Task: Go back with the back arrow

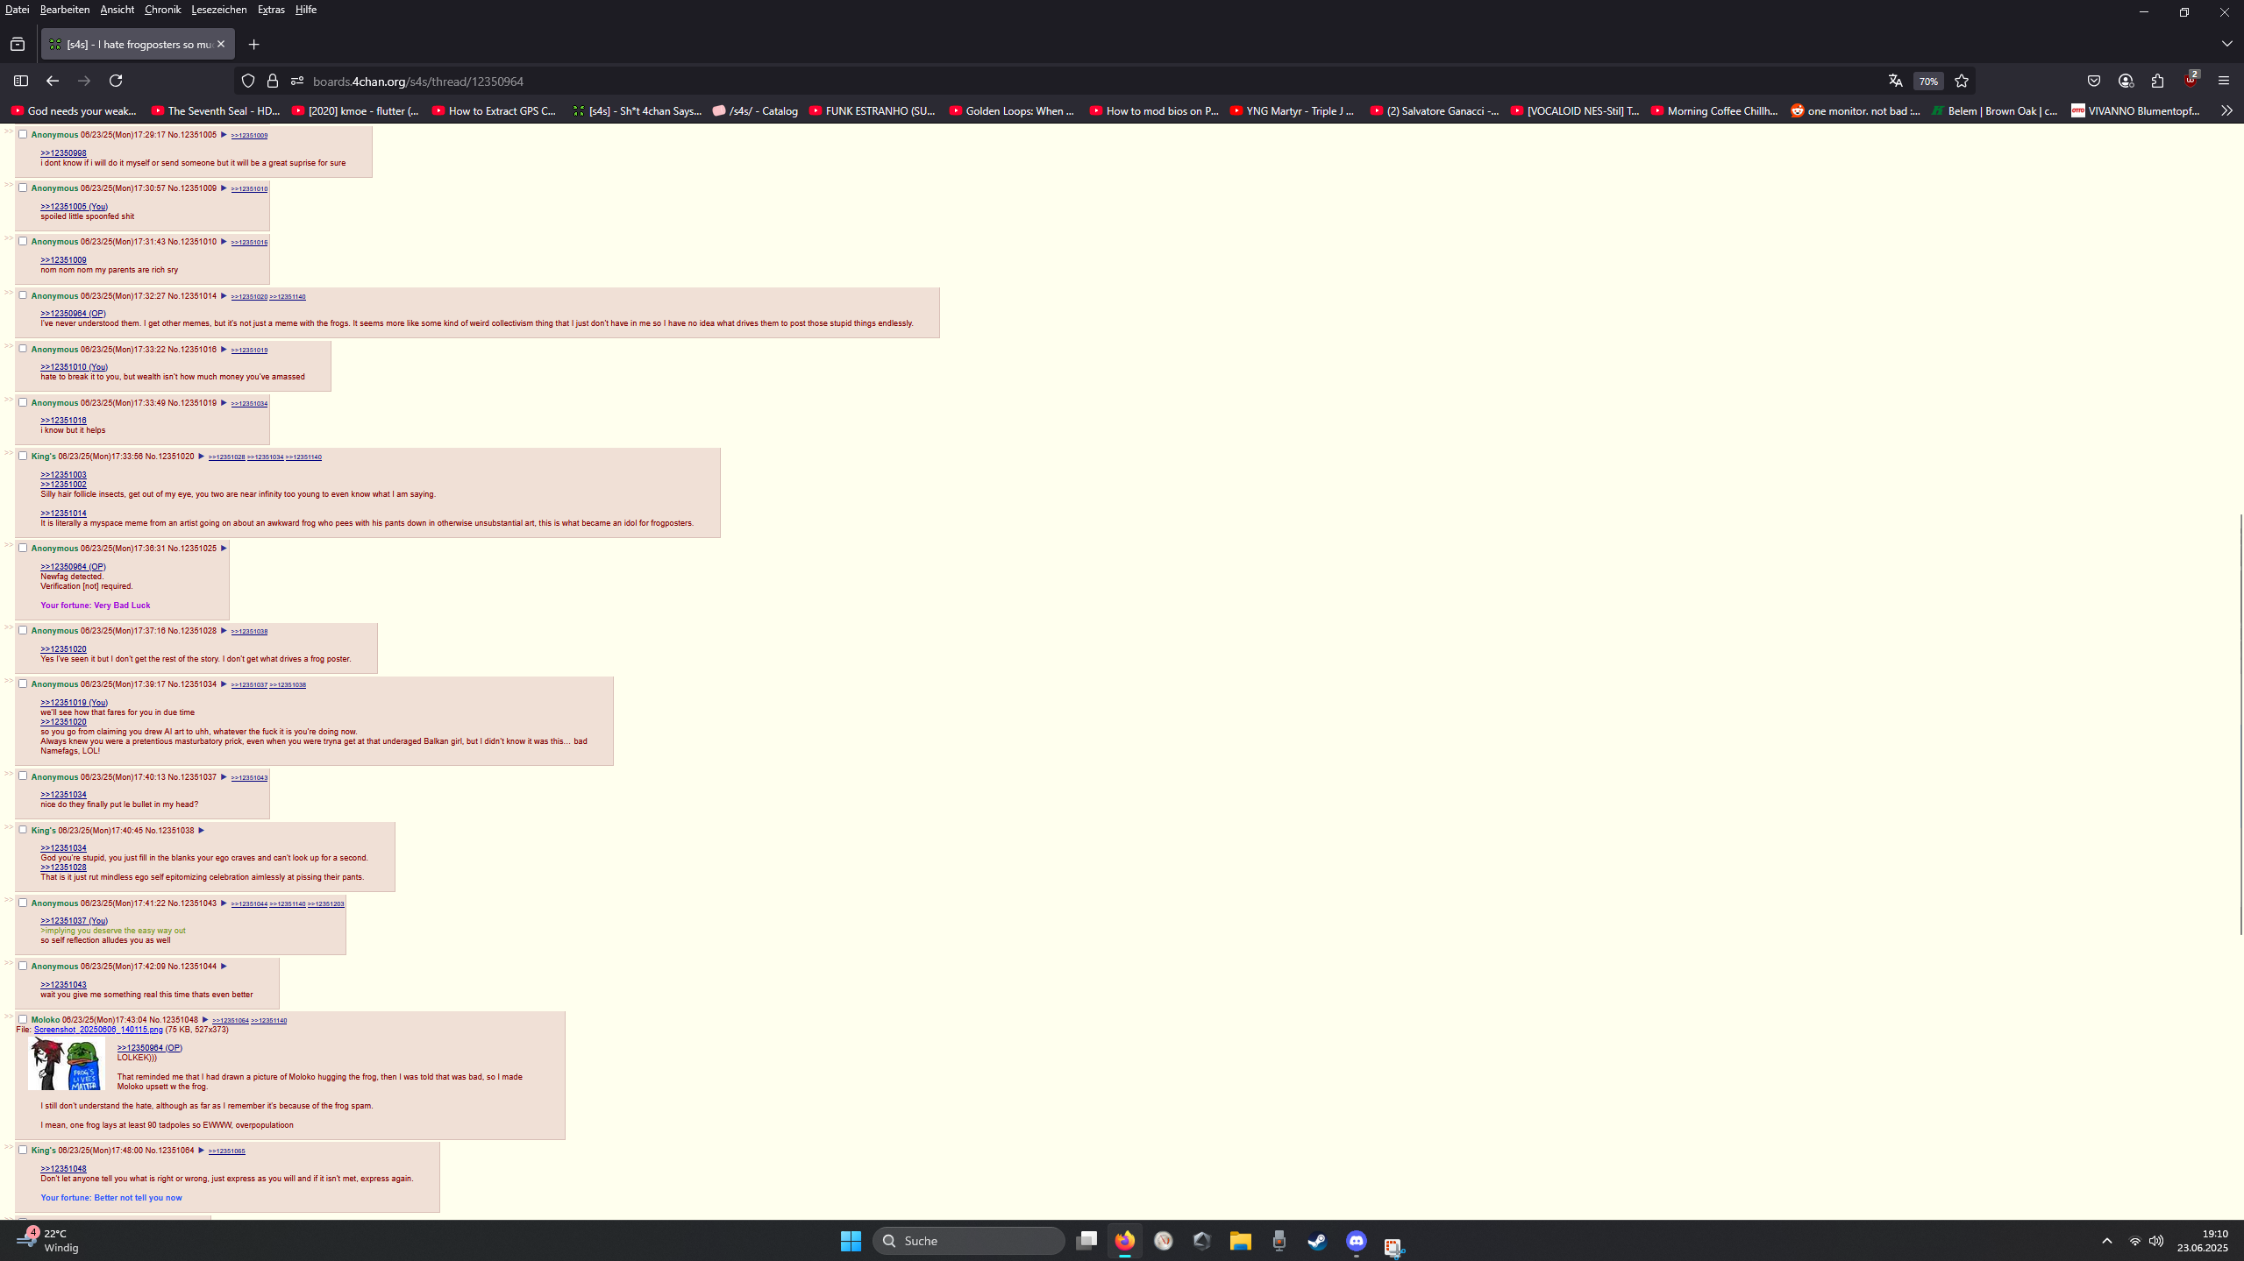Action: click(x=53, y=81)
